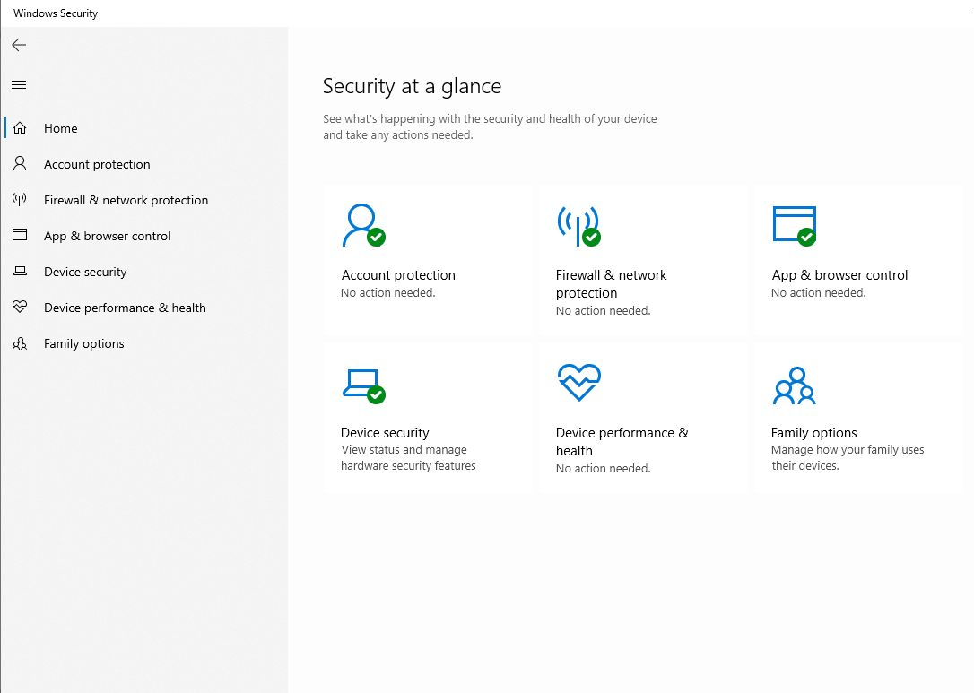
Task: Select Device security in sidebar
Action: pyautogui.click(x=85, y=272)
